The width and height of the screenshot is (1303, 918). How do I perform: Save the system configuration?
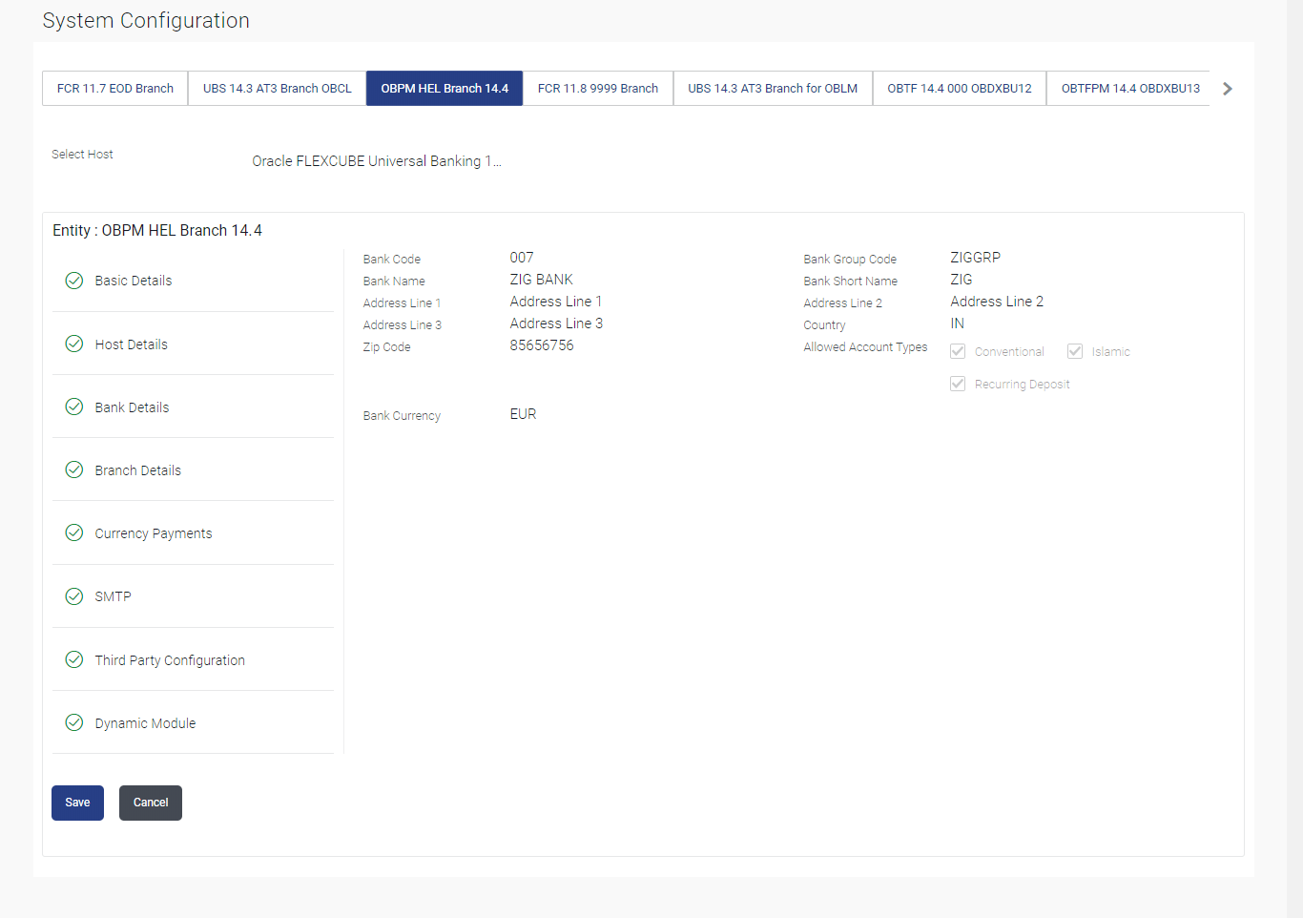77,803
